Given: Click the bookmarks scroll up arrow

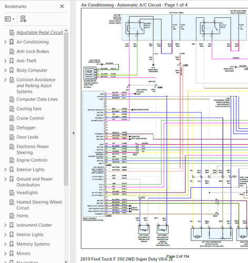Looking at the screenshot, I should tap(66, 31).
